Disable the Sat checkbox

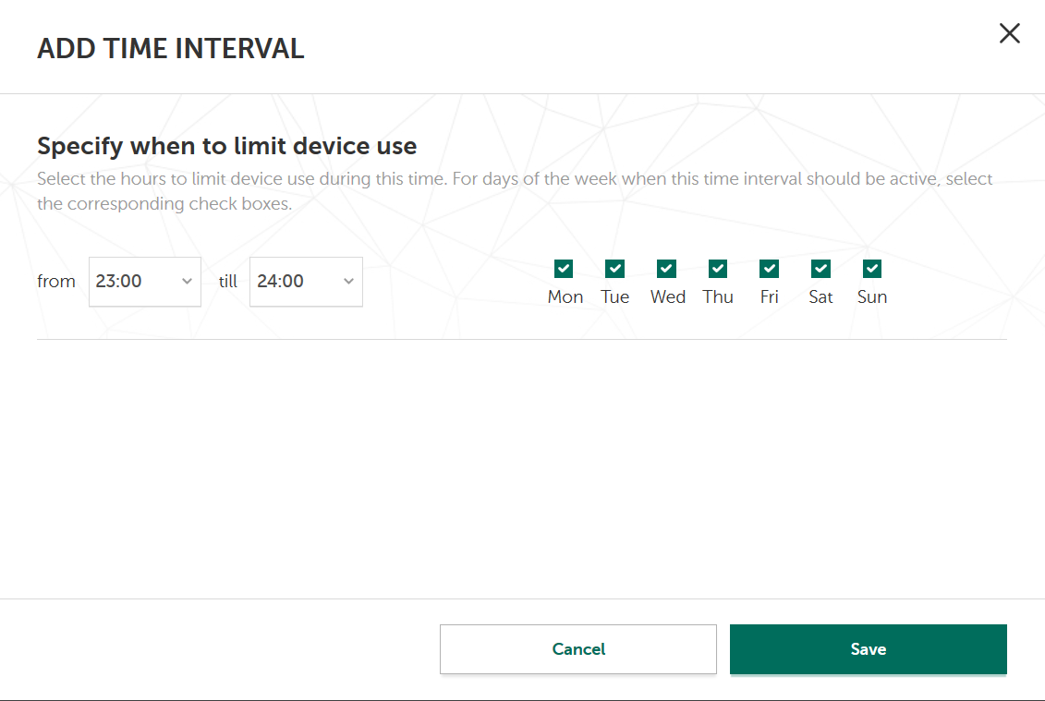click(820, 269)
